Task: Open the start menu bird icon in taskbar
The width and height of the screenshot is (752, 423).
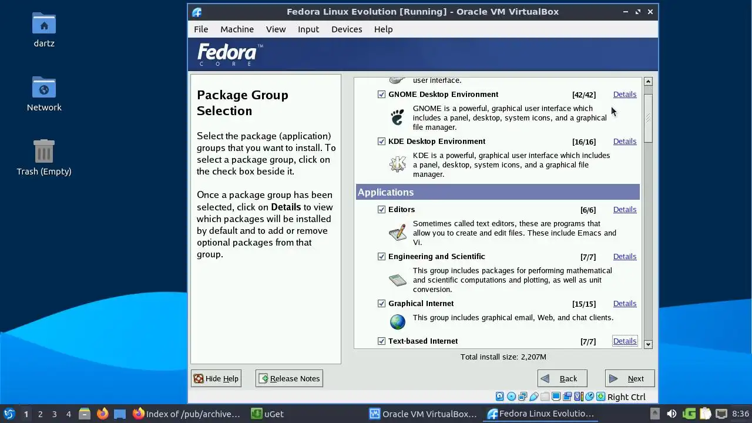Action: click(x=9, y=414)
